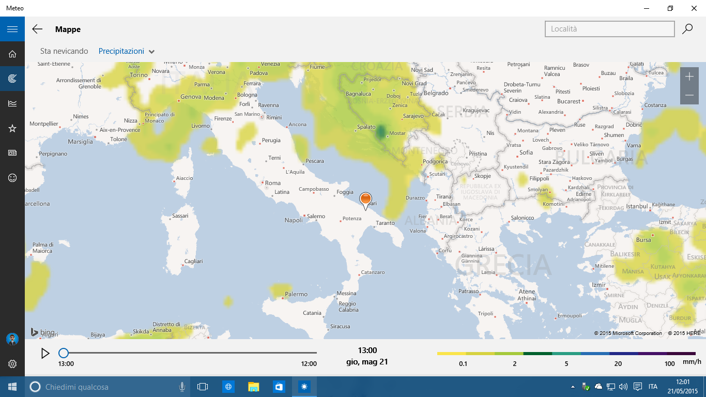
Task: Zoom out the map with minus button
Action: click(689, 95)
